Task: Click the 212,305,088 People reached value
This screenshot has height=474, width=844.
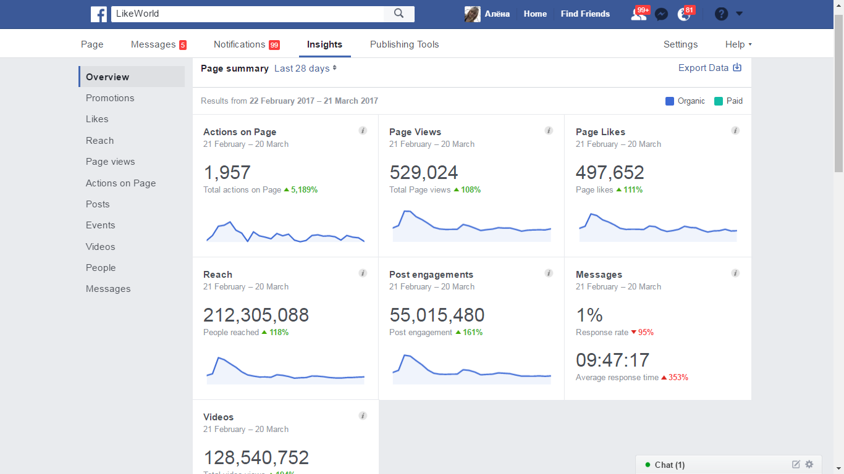Action: point(256,315)
